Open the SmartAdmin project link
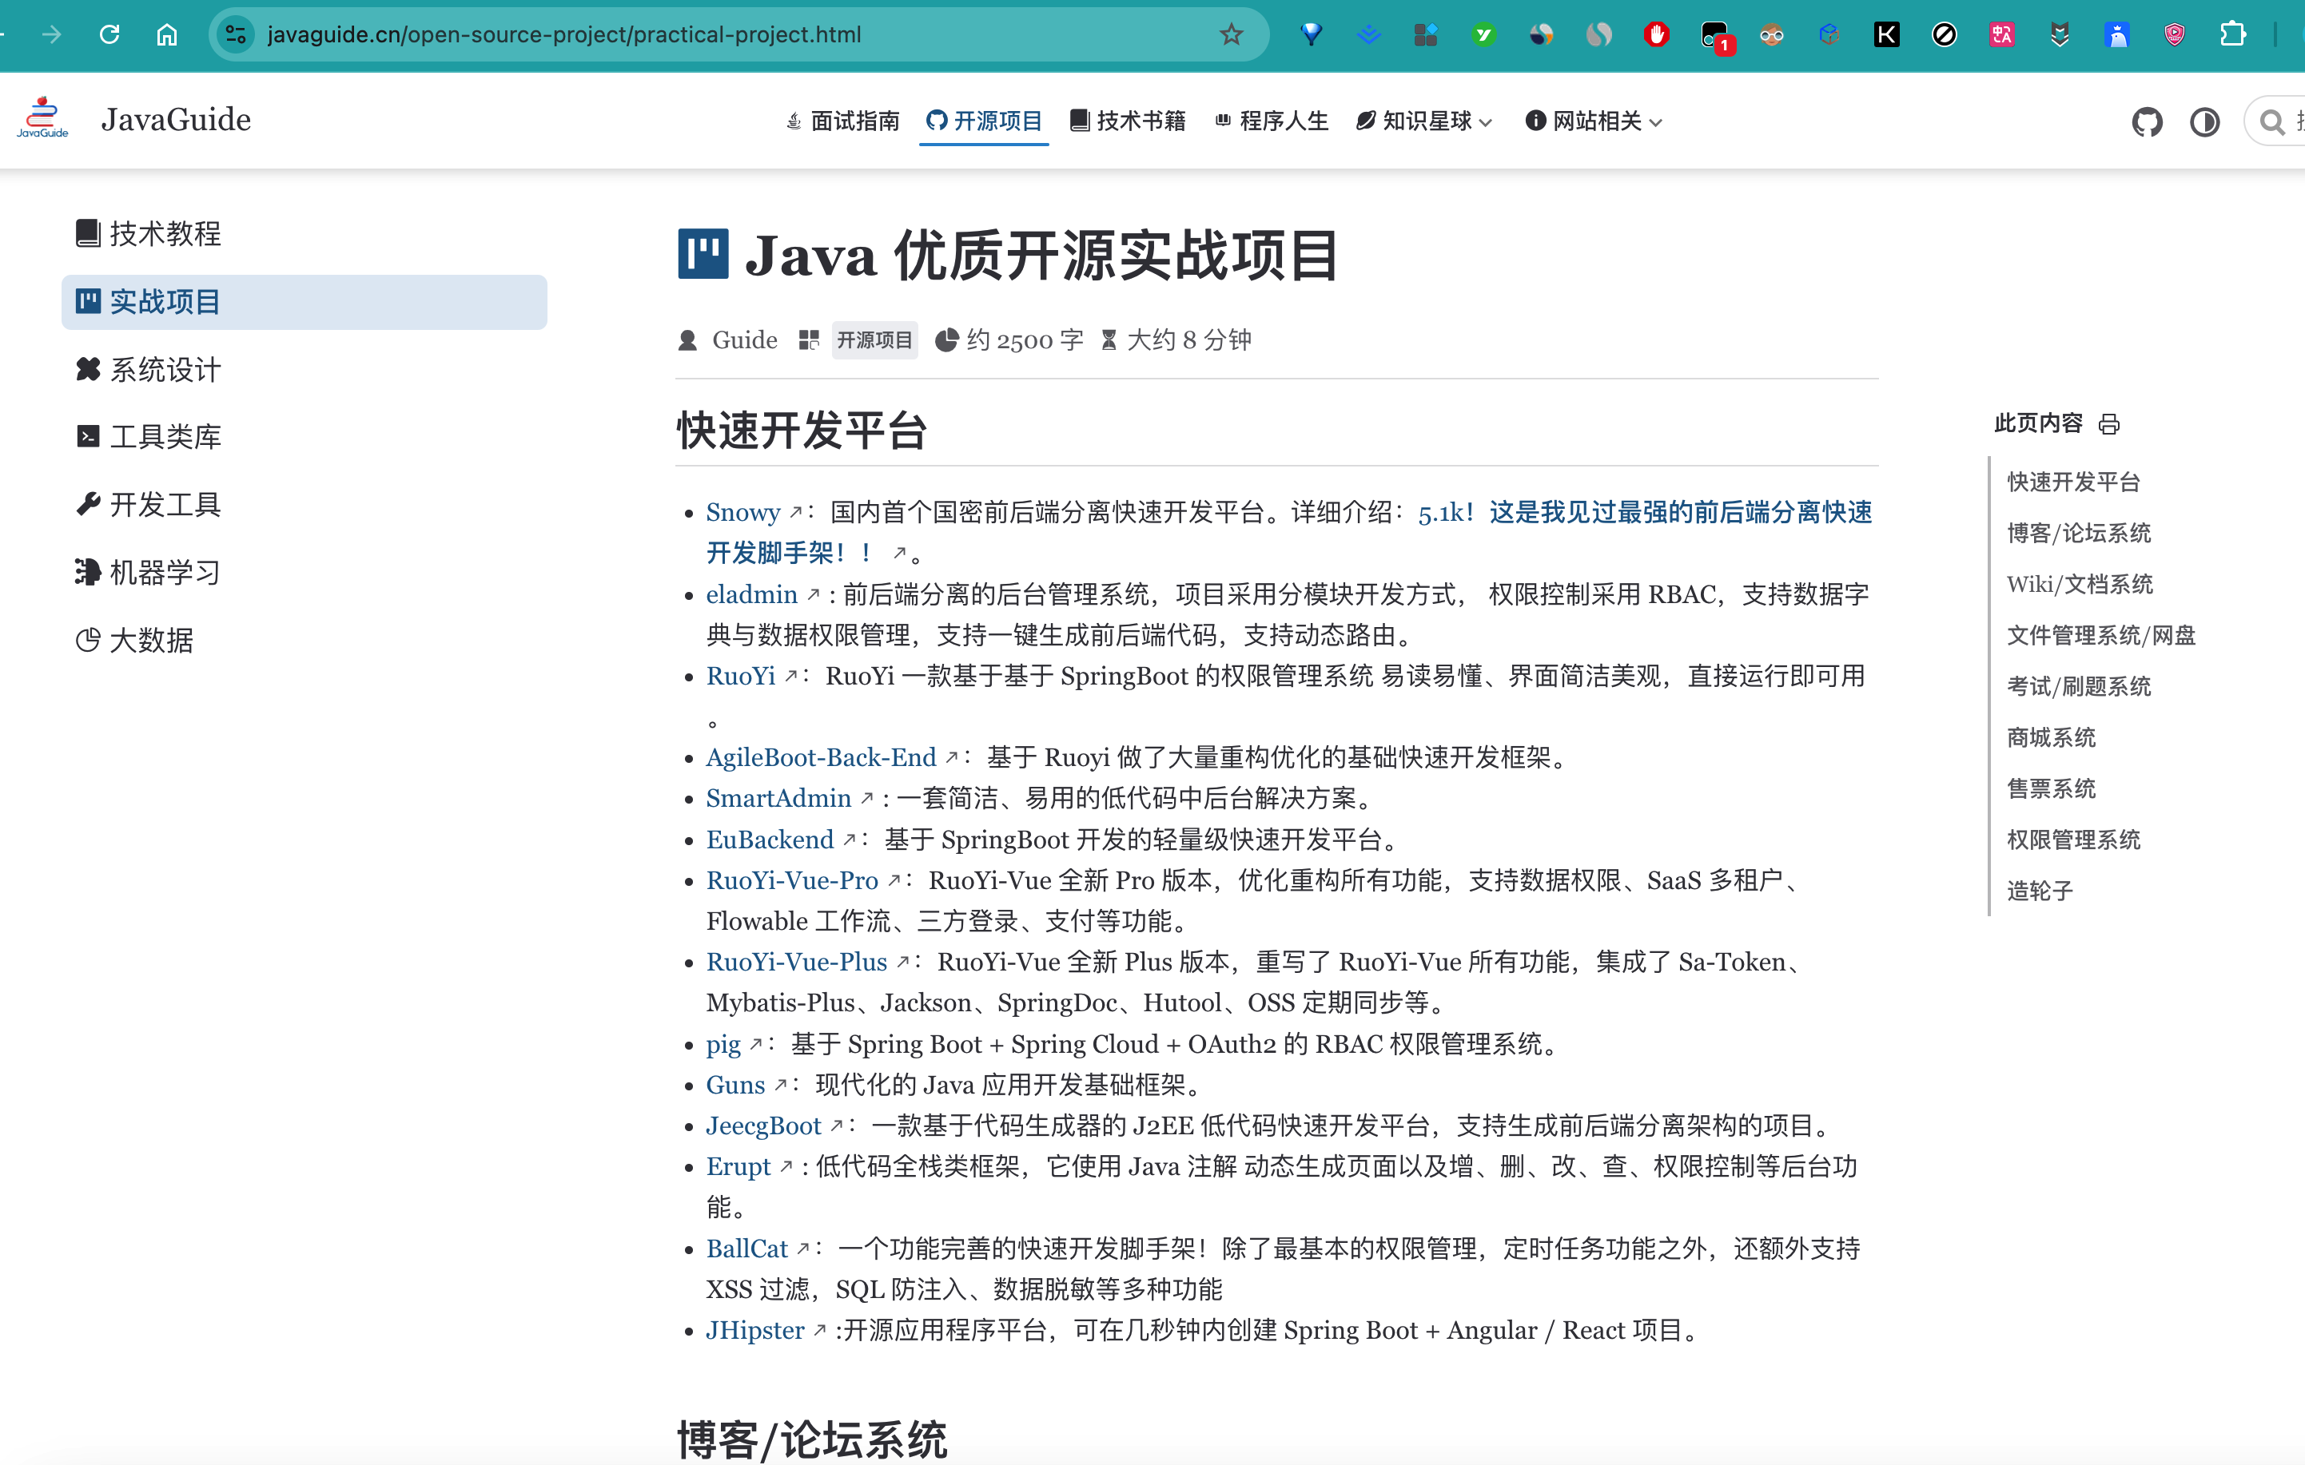The width and height of the screenshot is (2305, 1465). pos(778,798)
